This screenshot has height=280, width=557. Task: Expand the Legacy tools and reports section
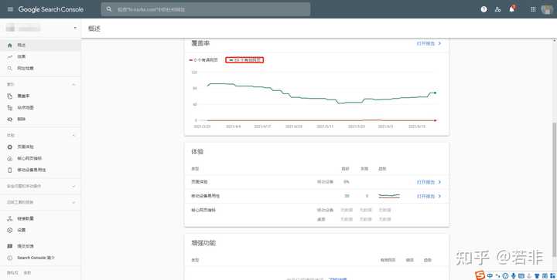[x=40, y=202]
